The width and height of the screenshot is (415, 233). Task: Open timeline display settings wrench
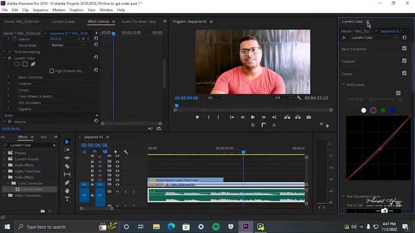point(126,152)
